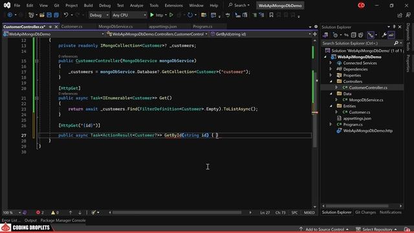Screen dimensions: 414x233
Task: Open the Error List tab
Action: click(11, 220)
